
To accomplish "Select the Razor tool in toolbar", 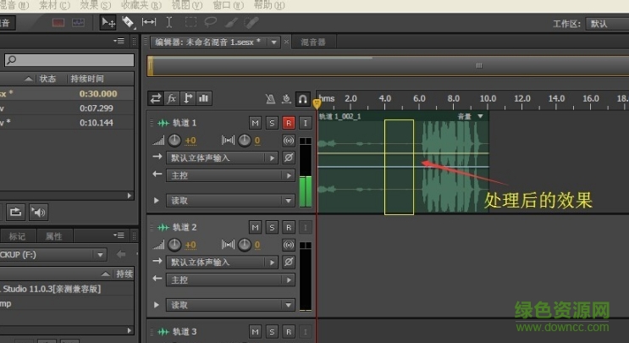I will pos(128,22).
